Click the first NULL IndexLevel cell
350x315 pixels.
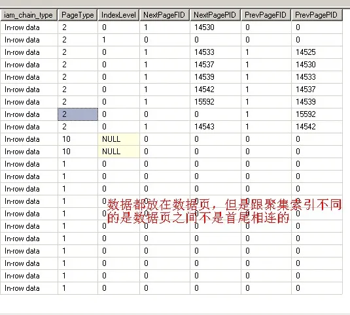pos(118,139)
